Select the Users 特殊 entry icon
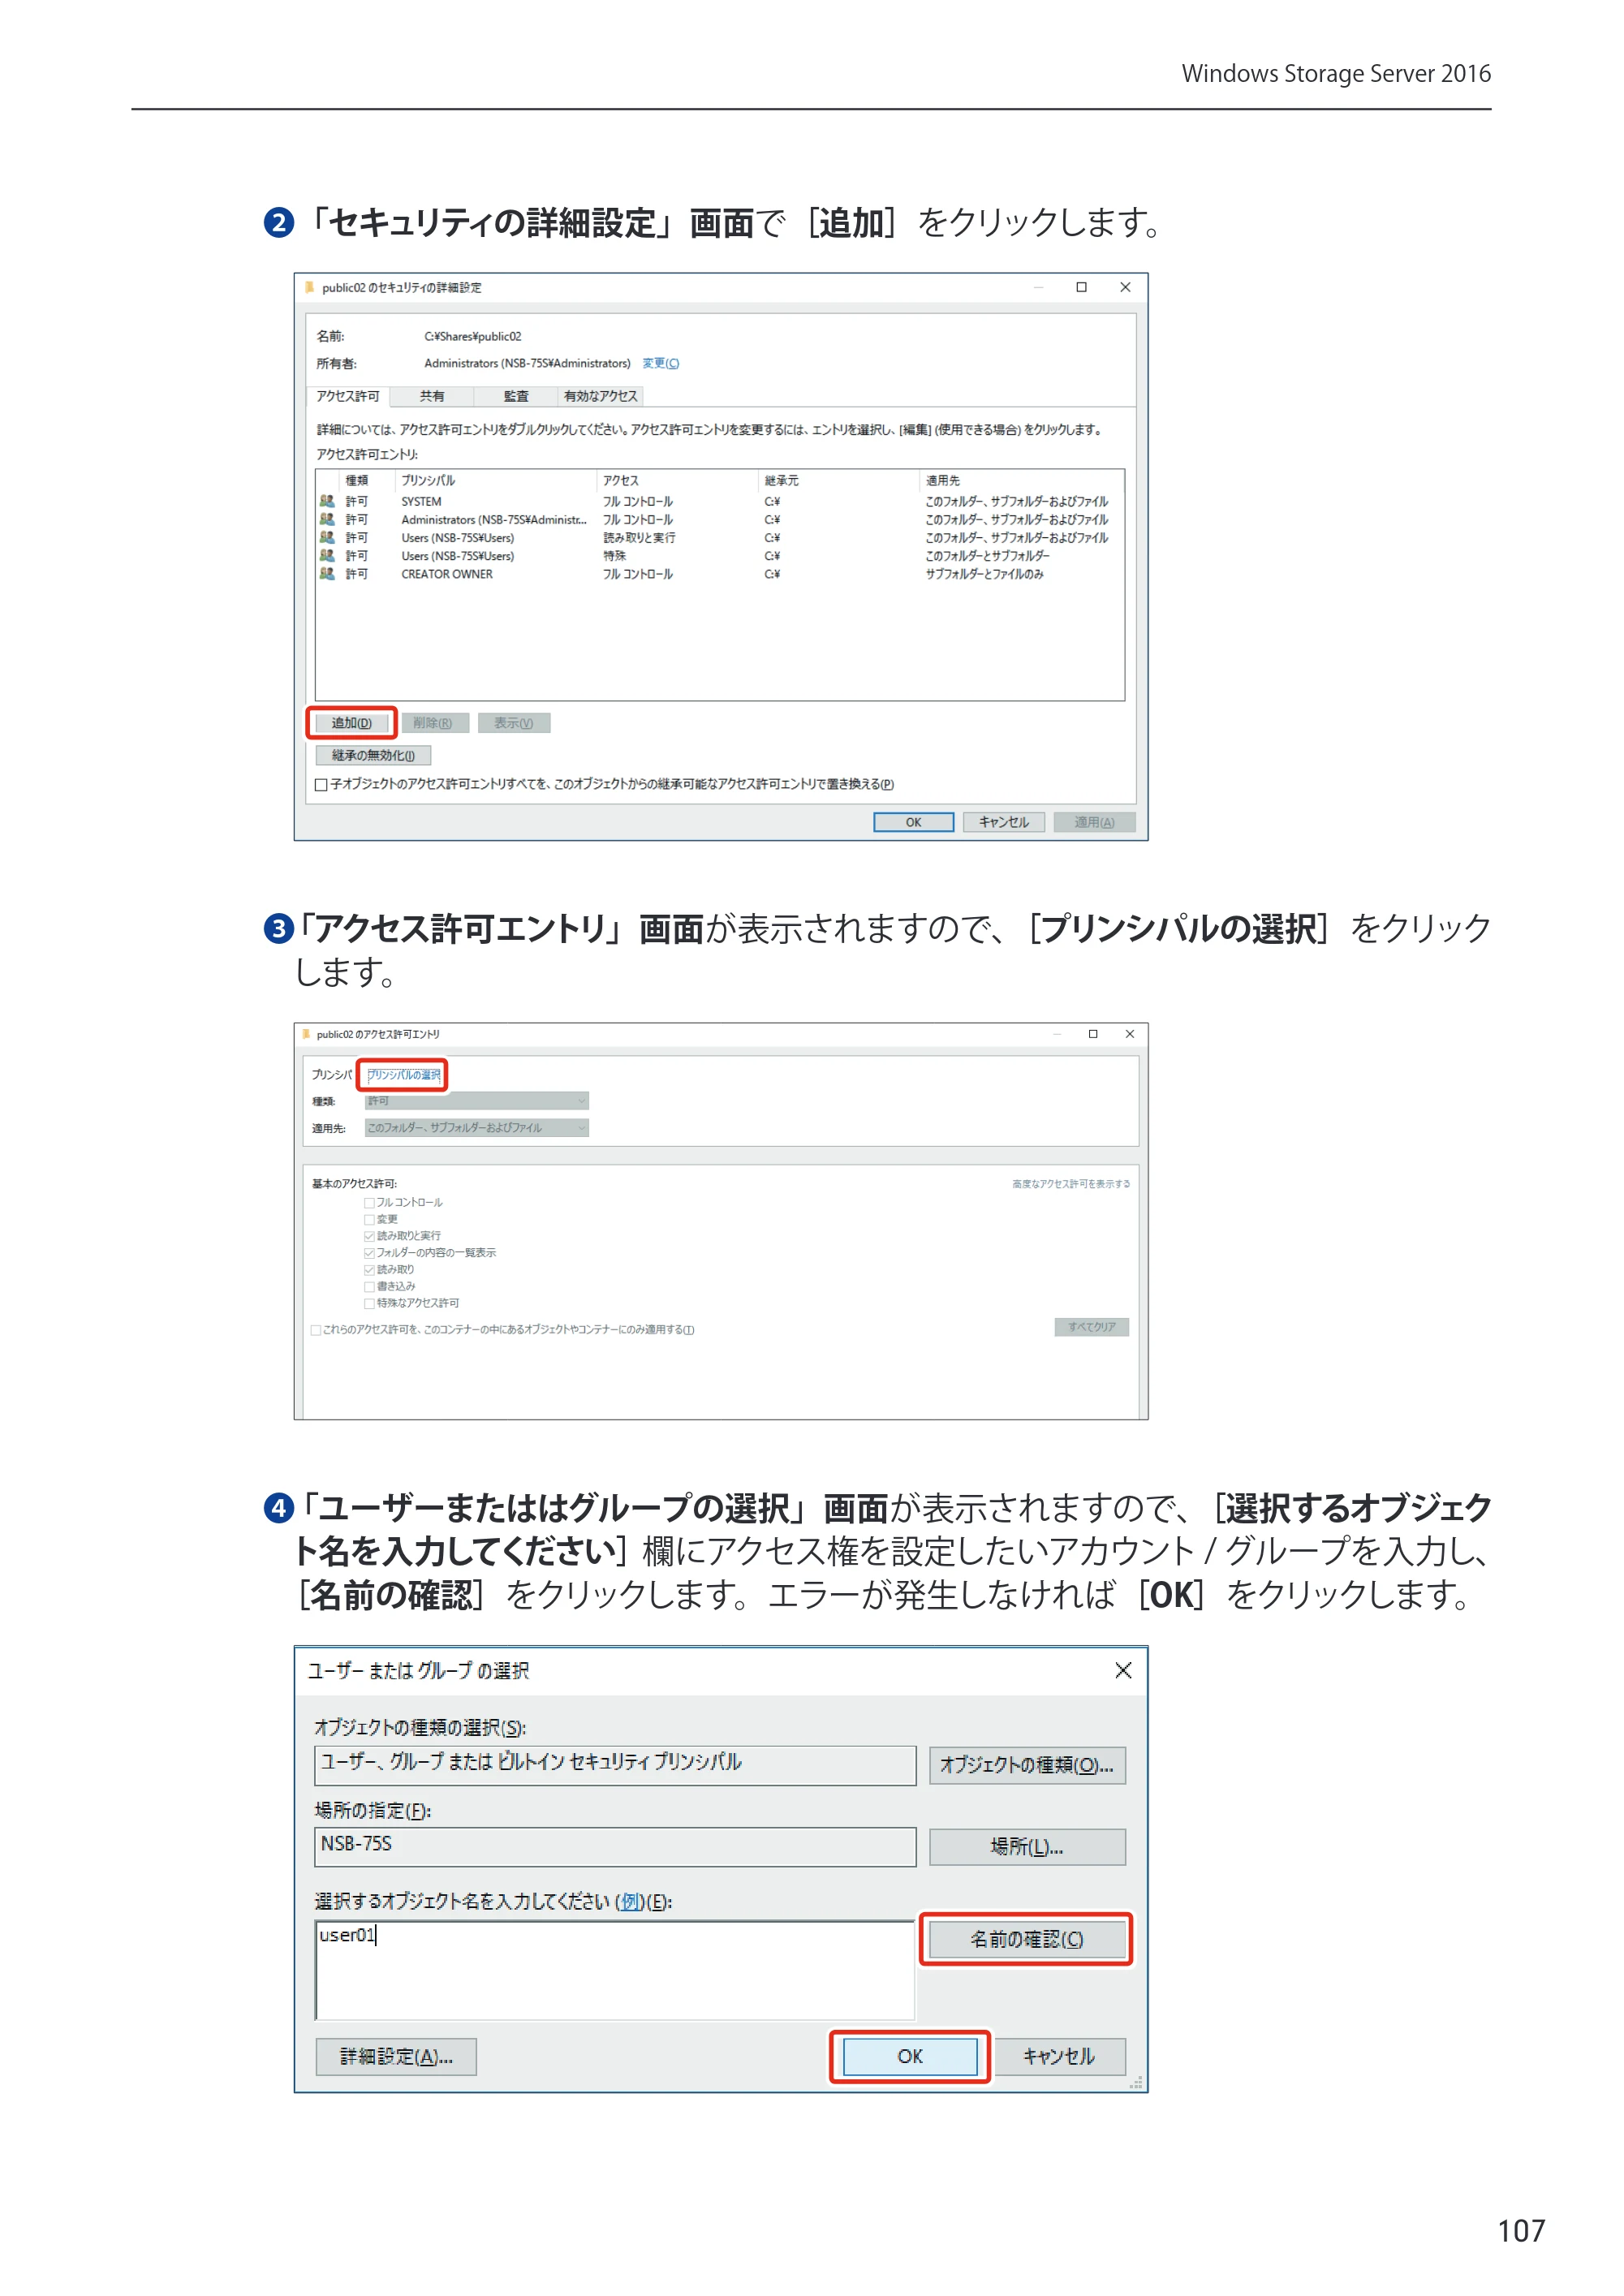This screenshot has height=2296, width=1624. (x=327, y=555)
